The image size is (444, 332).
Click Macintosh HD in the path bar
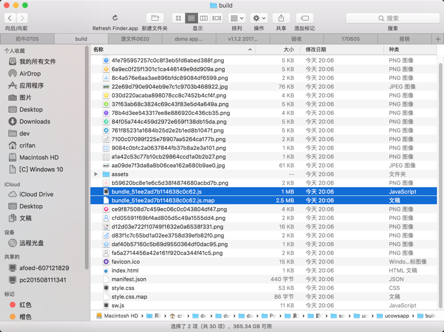117,316
